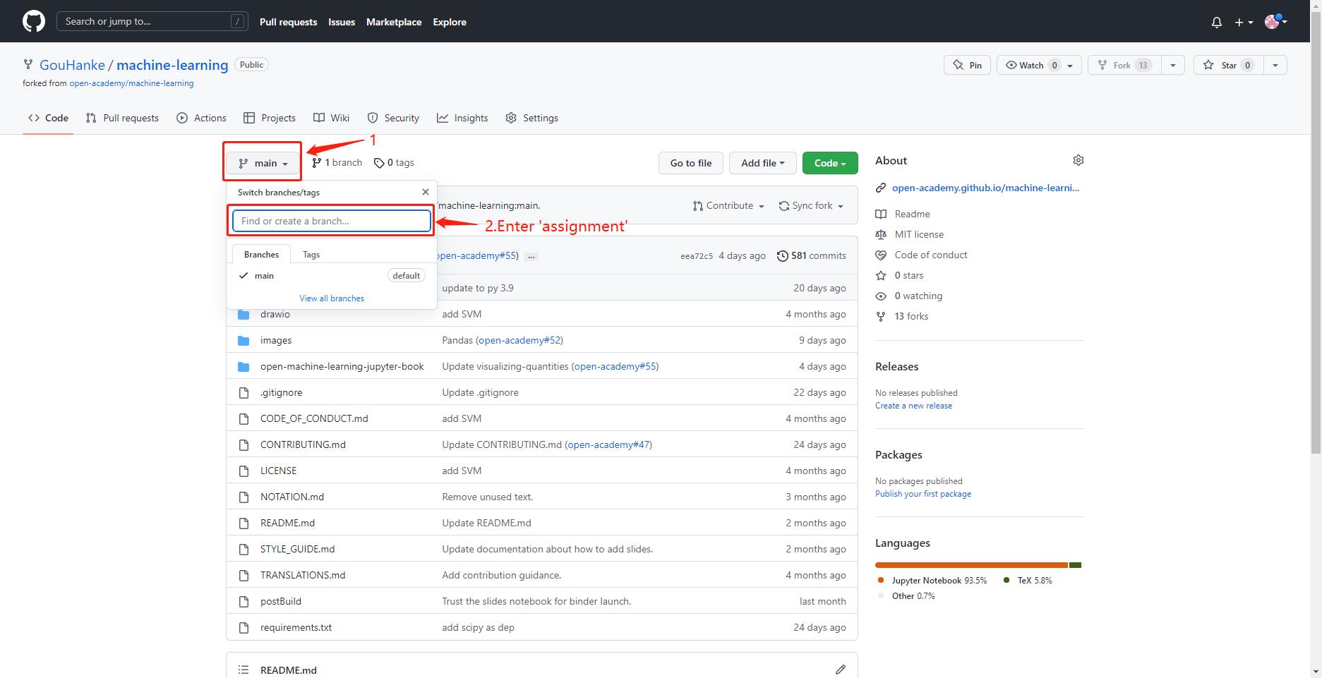Click the .gitignore file icon
Viewport: 1322px width, 678px height.
coord(244,392)
